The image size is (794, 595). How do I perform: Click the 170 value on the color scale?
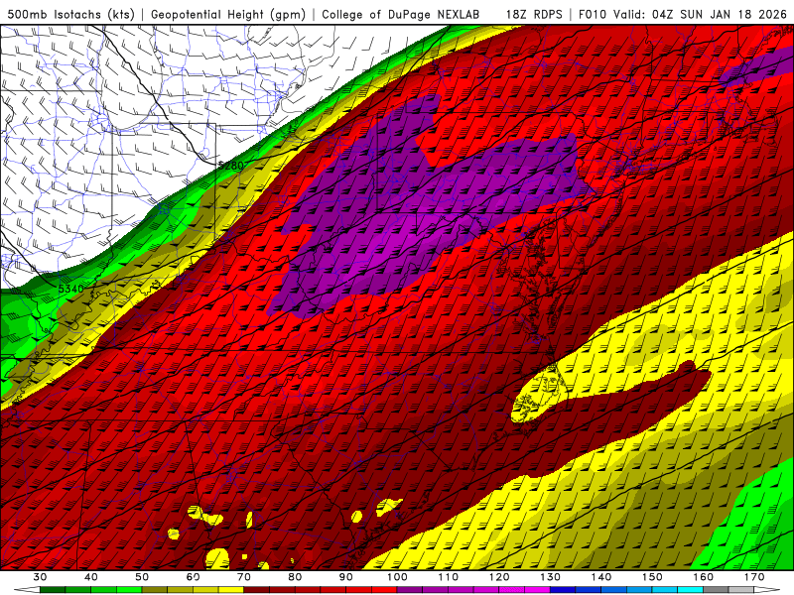(754, 577)
